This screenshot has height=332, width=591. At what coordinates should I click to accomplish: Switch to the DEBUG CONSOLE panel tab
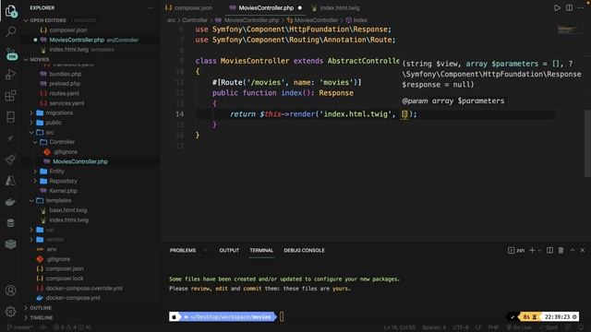pyautogui.click(x=304, y=250)
